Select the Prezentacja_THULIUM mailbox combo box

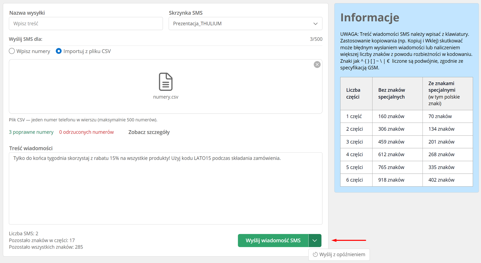pyautogui.click(x=245, y=24)
